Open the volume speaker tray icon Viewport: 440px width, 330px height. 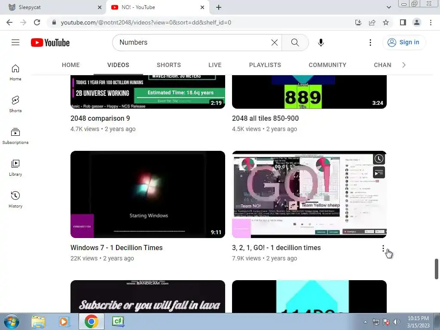(397, 322)
